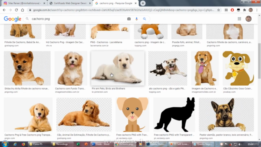
Task: Open the Filhote De Cachorro, Babá link
Action: click(x=22, y=42)
